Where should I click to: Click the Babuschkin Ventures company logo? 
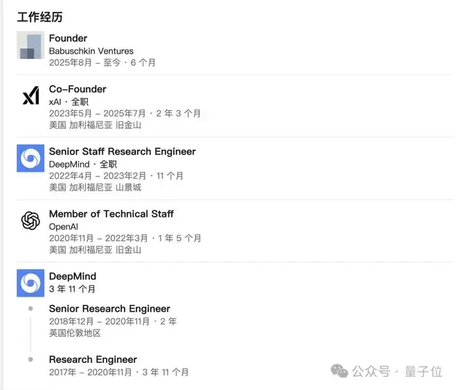pyautogui.click(x=30, y=45)
